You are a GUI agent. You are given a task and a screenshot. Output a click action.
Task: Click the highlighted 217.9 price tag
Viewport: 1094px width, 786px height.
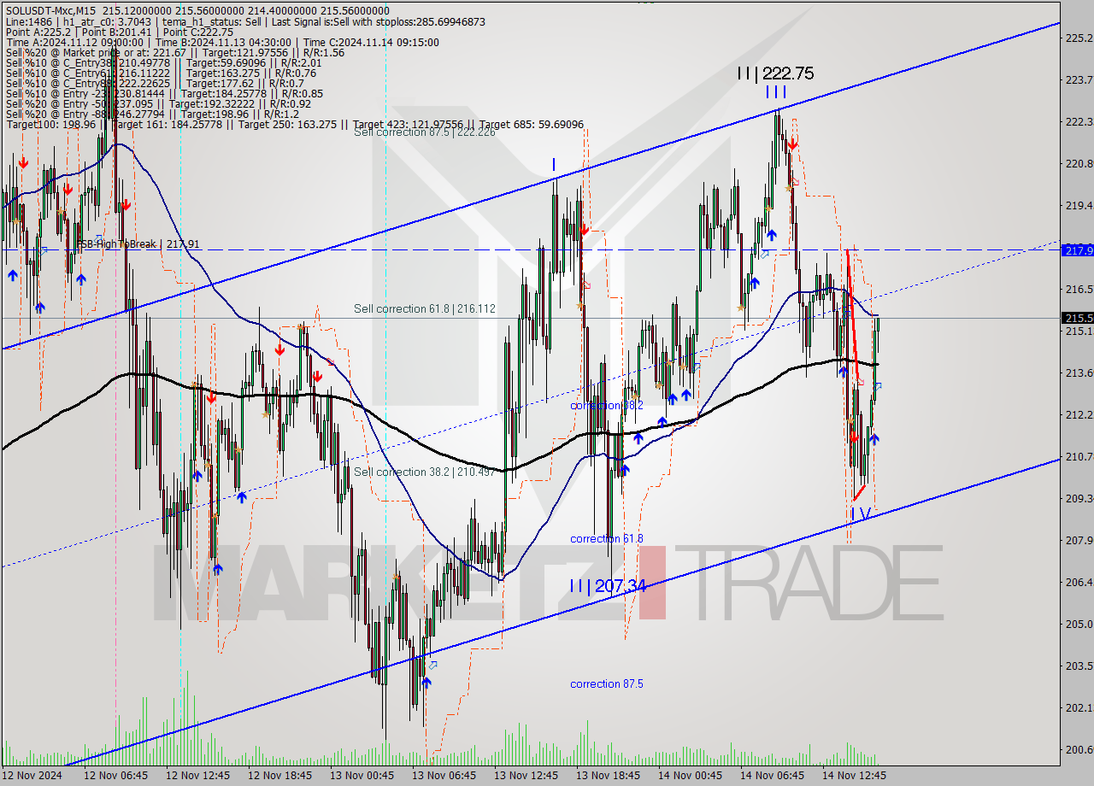1077,250
